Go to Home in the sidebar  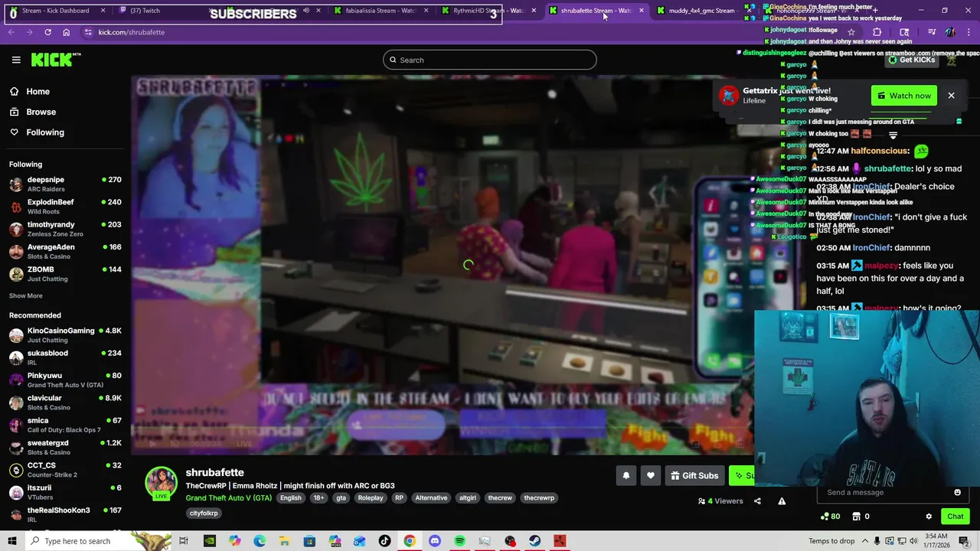point(38,91)
